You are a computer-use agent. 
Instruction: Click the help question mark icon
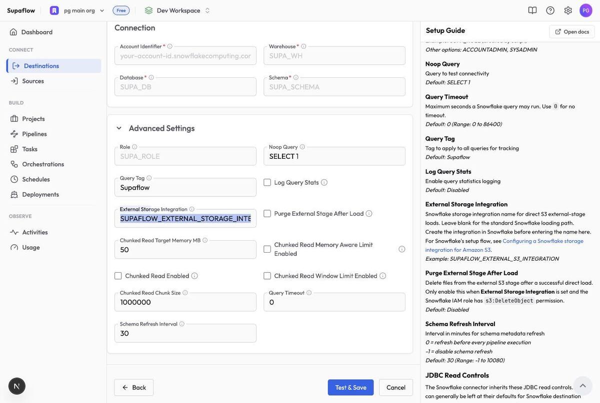point(550,10)
